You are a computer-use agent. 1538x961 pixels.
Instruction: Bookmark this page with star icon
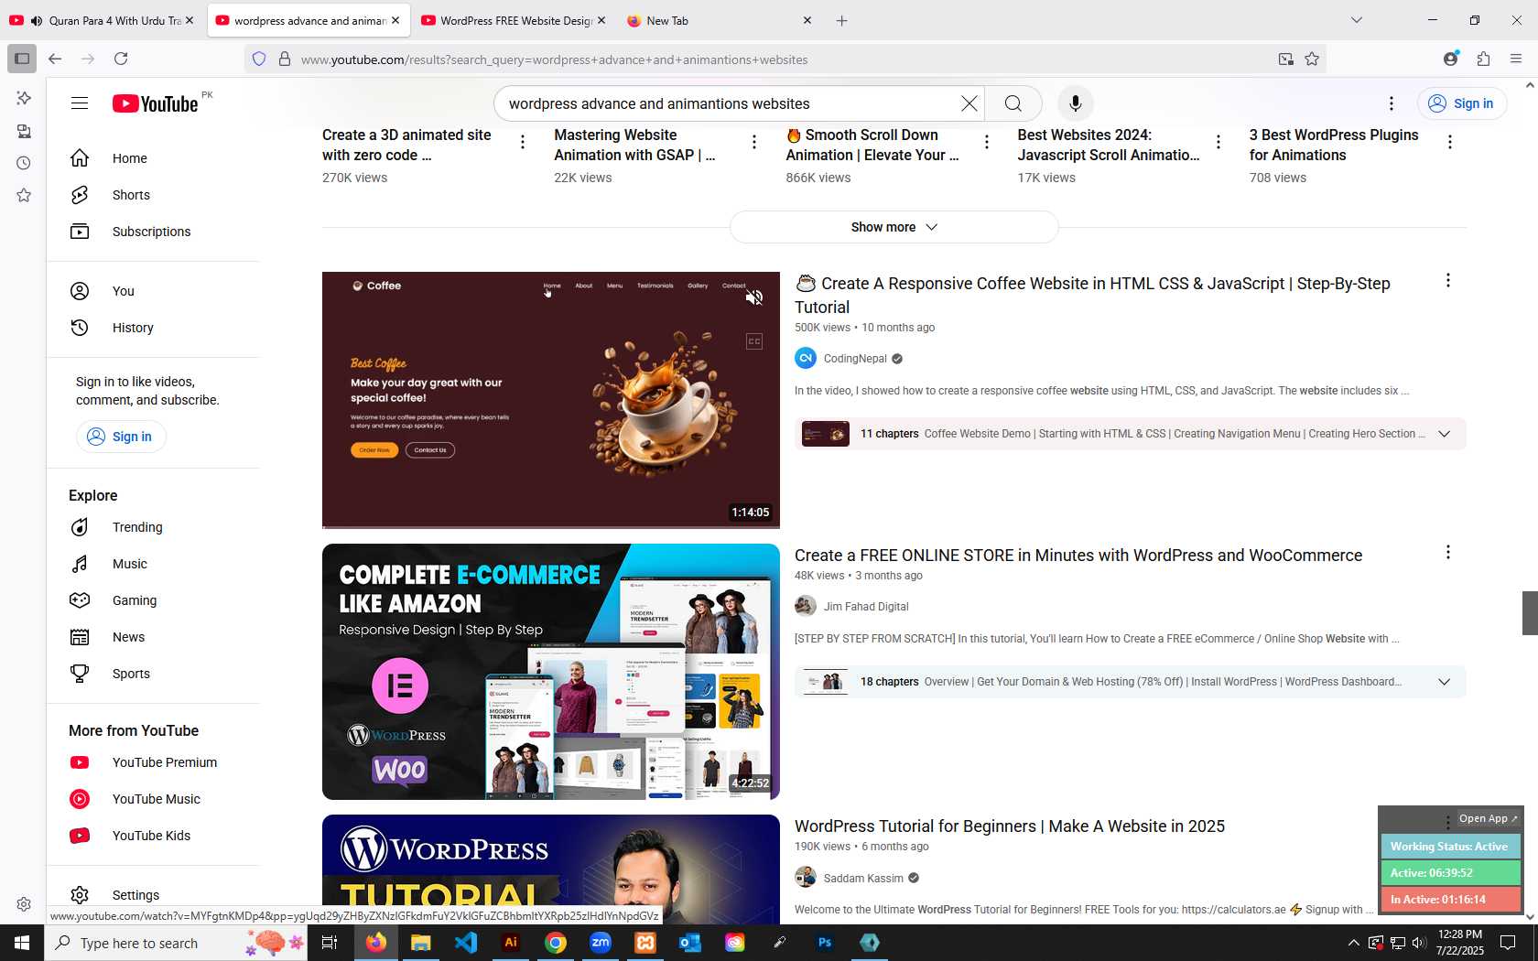pyautogui.click(x=1312, y=59)
